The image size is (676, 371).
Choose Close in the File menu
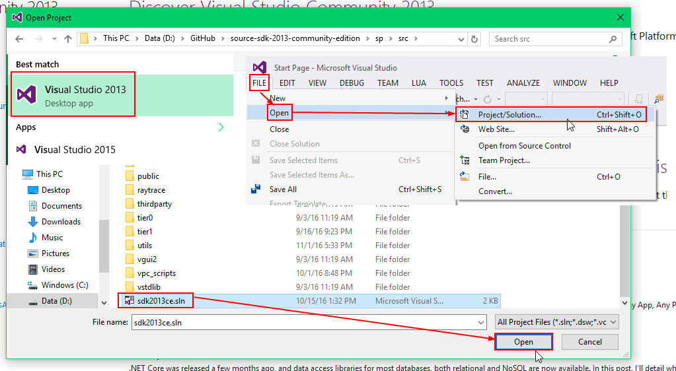point(279,129)
